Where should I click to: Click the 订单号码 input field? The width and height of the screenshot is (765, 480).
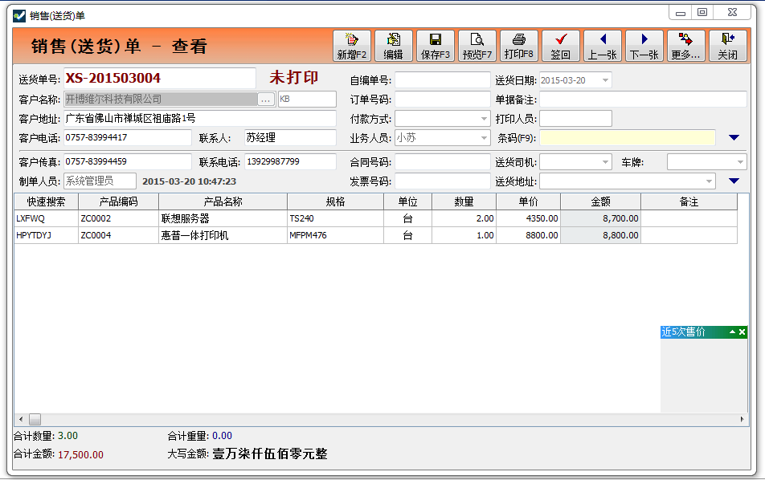tap(442, 100)
